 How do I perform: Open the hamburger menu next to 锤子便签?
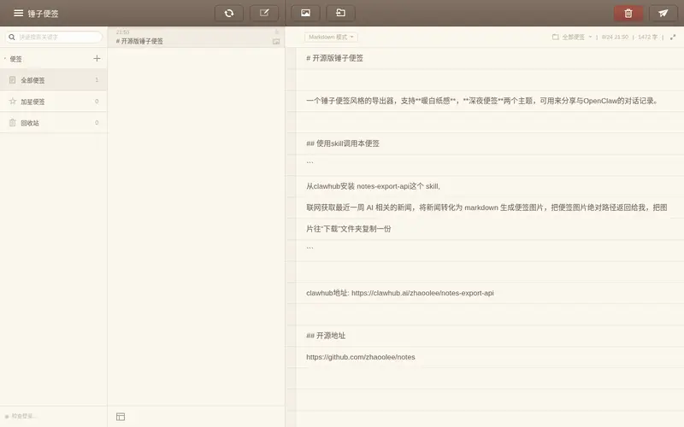pyautogui.click(x=18, y=13)
